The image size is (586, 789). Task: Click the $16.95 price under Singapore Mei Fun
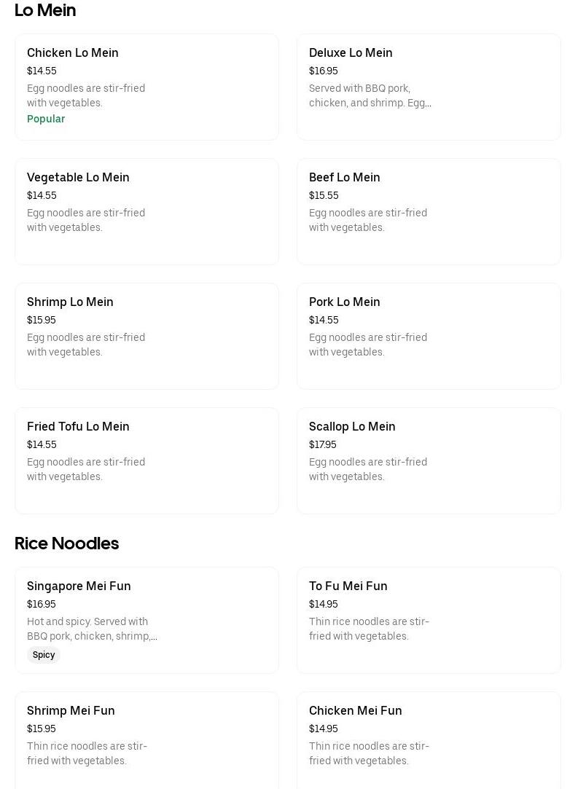(x=41, y=604)
